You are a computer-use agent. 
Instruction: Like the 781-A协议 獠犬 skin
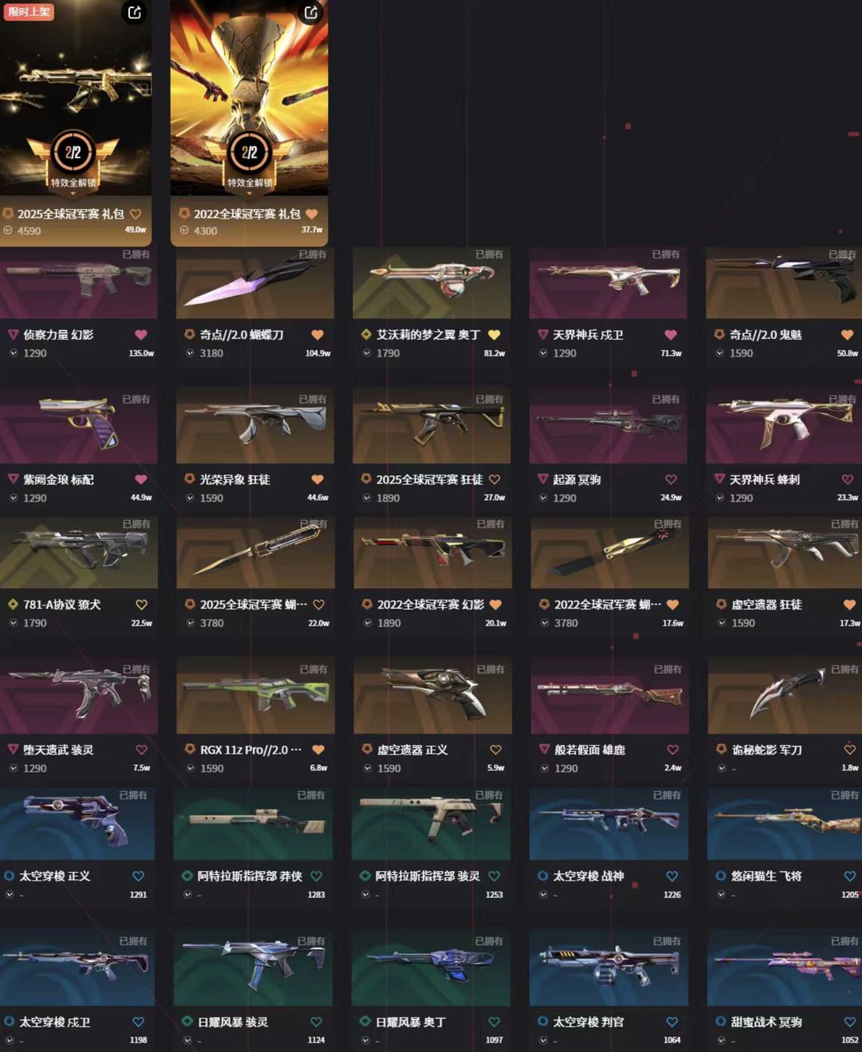(x=141, y=605)
